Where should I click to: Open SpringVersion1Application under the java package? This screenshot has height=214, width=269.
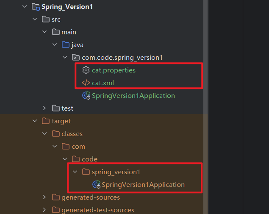pos(133,96)
